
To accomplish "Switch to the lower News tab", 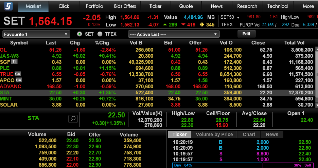I will [x=272, y=134].
